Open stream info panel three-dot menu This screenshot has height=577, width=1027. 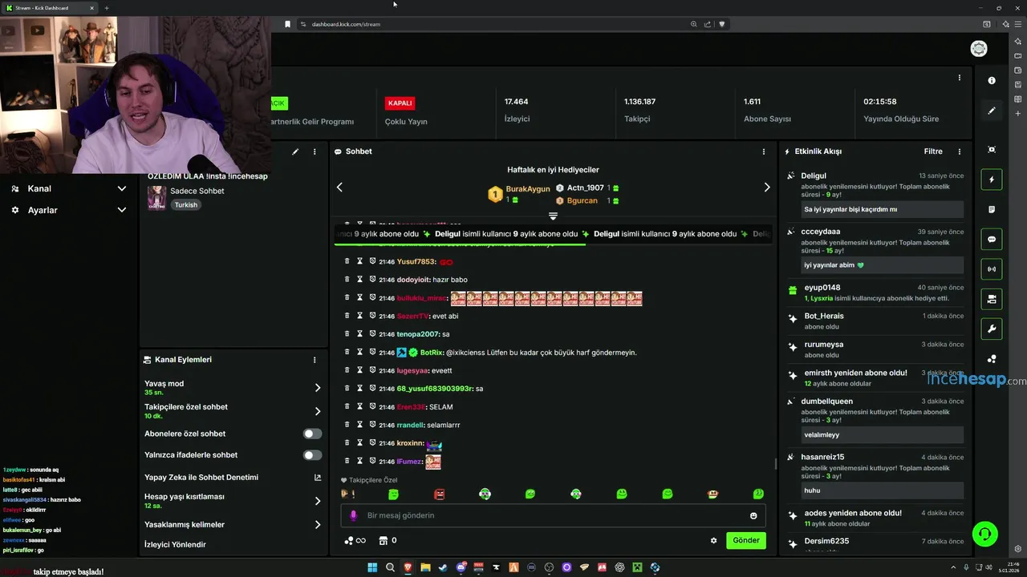(315, 151)
